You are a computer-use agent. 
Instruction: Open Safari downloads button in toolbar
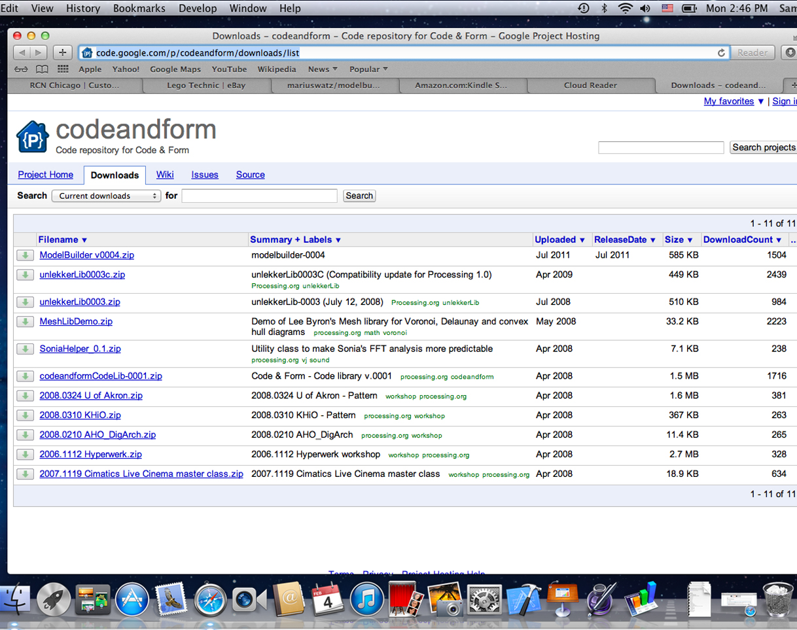click(790, 53)
